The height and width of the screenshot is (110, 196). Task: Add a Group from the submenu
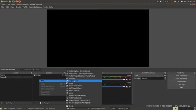(84, 106)
